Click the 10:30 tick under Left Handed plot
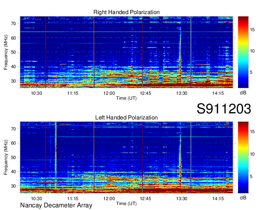 pos(37,199)
